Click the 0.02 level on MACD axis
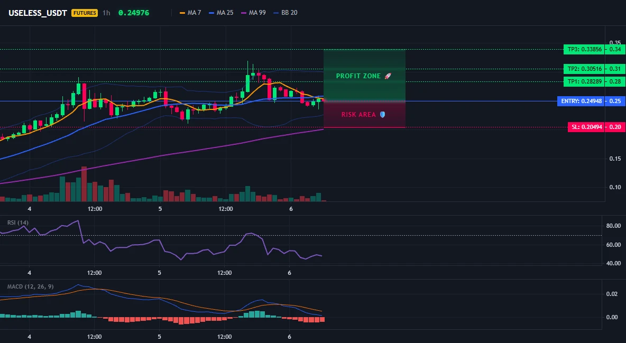The image size is (626, 343). [612, 294]
